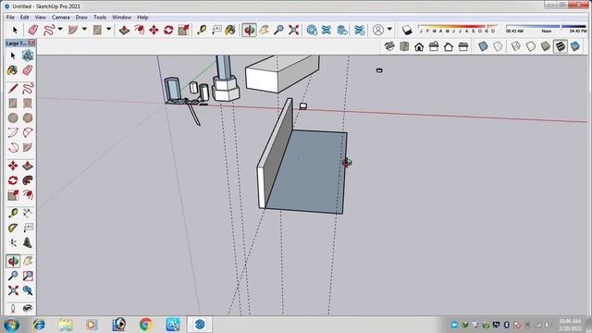The image size is (592, 333).
Task: Activate the Pan hand tool in the top toolbar
Action: 264,30
